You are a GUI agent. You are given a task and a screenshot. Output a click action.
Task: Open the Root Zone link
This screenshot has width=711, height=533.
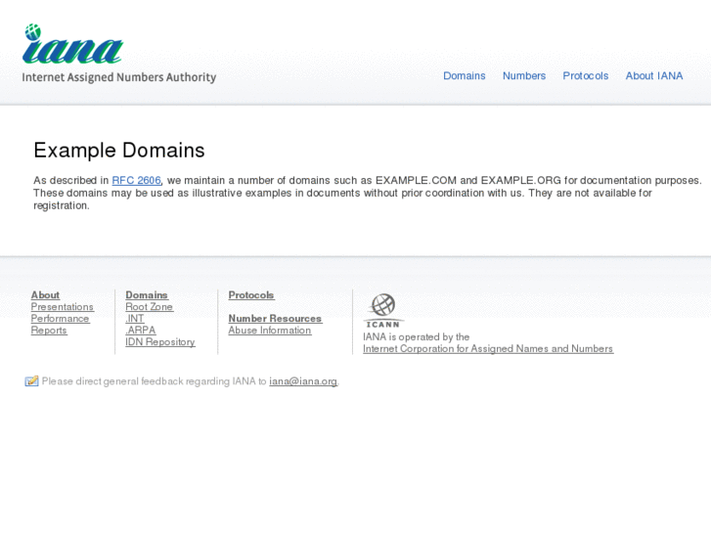pyautogui.click(x=150, y=307)
